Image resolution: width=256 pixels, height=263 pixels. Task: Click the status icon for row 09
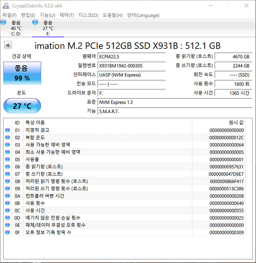click(x=8, y=189)
